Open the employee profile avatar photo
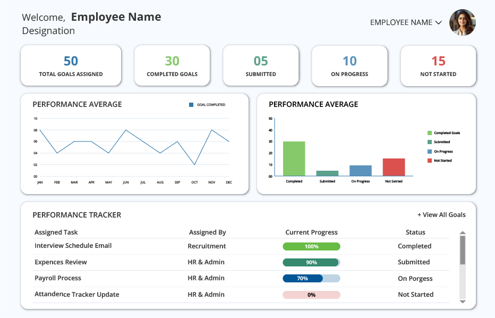 [x=463, y=22]
